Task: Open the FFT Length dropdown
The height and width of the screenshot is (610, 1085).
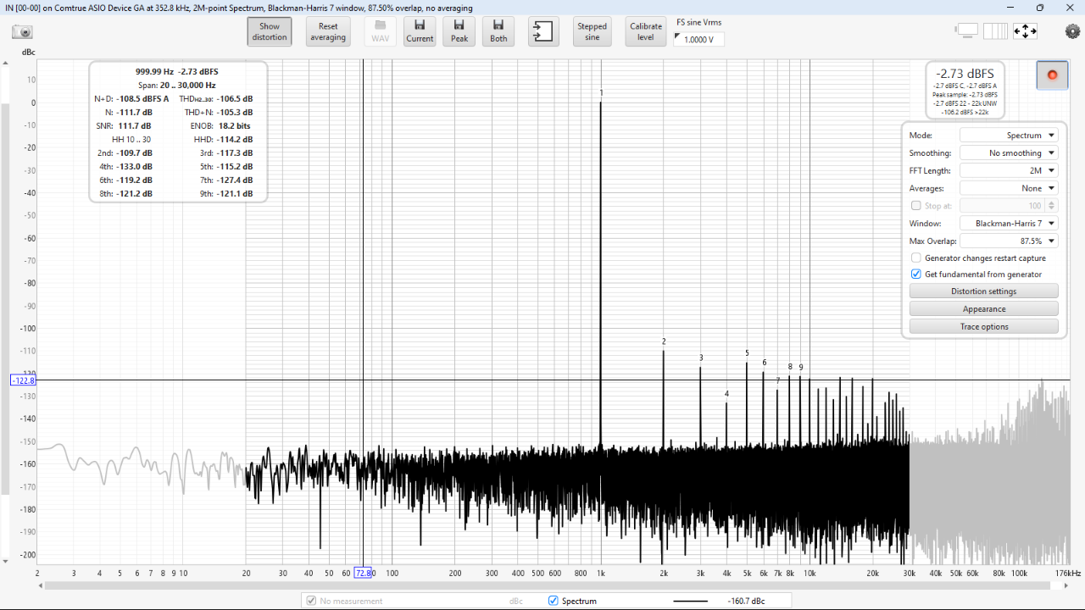Action: [1009, 171]
